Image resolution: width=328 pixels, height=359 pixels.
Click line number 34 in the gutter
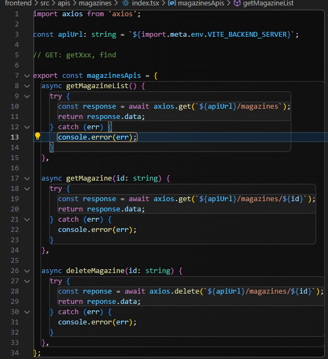click(x=15, y=353)
